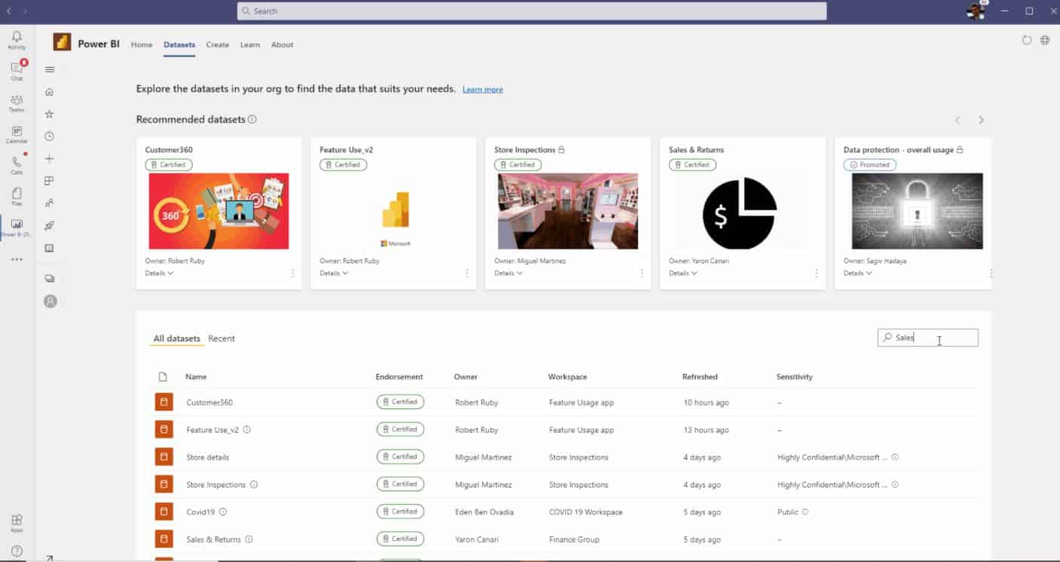Open info icon beside Covid19 row
The width and height of the screenshot is (1060, 562).
pyautogui.click(x=223, y=512)
